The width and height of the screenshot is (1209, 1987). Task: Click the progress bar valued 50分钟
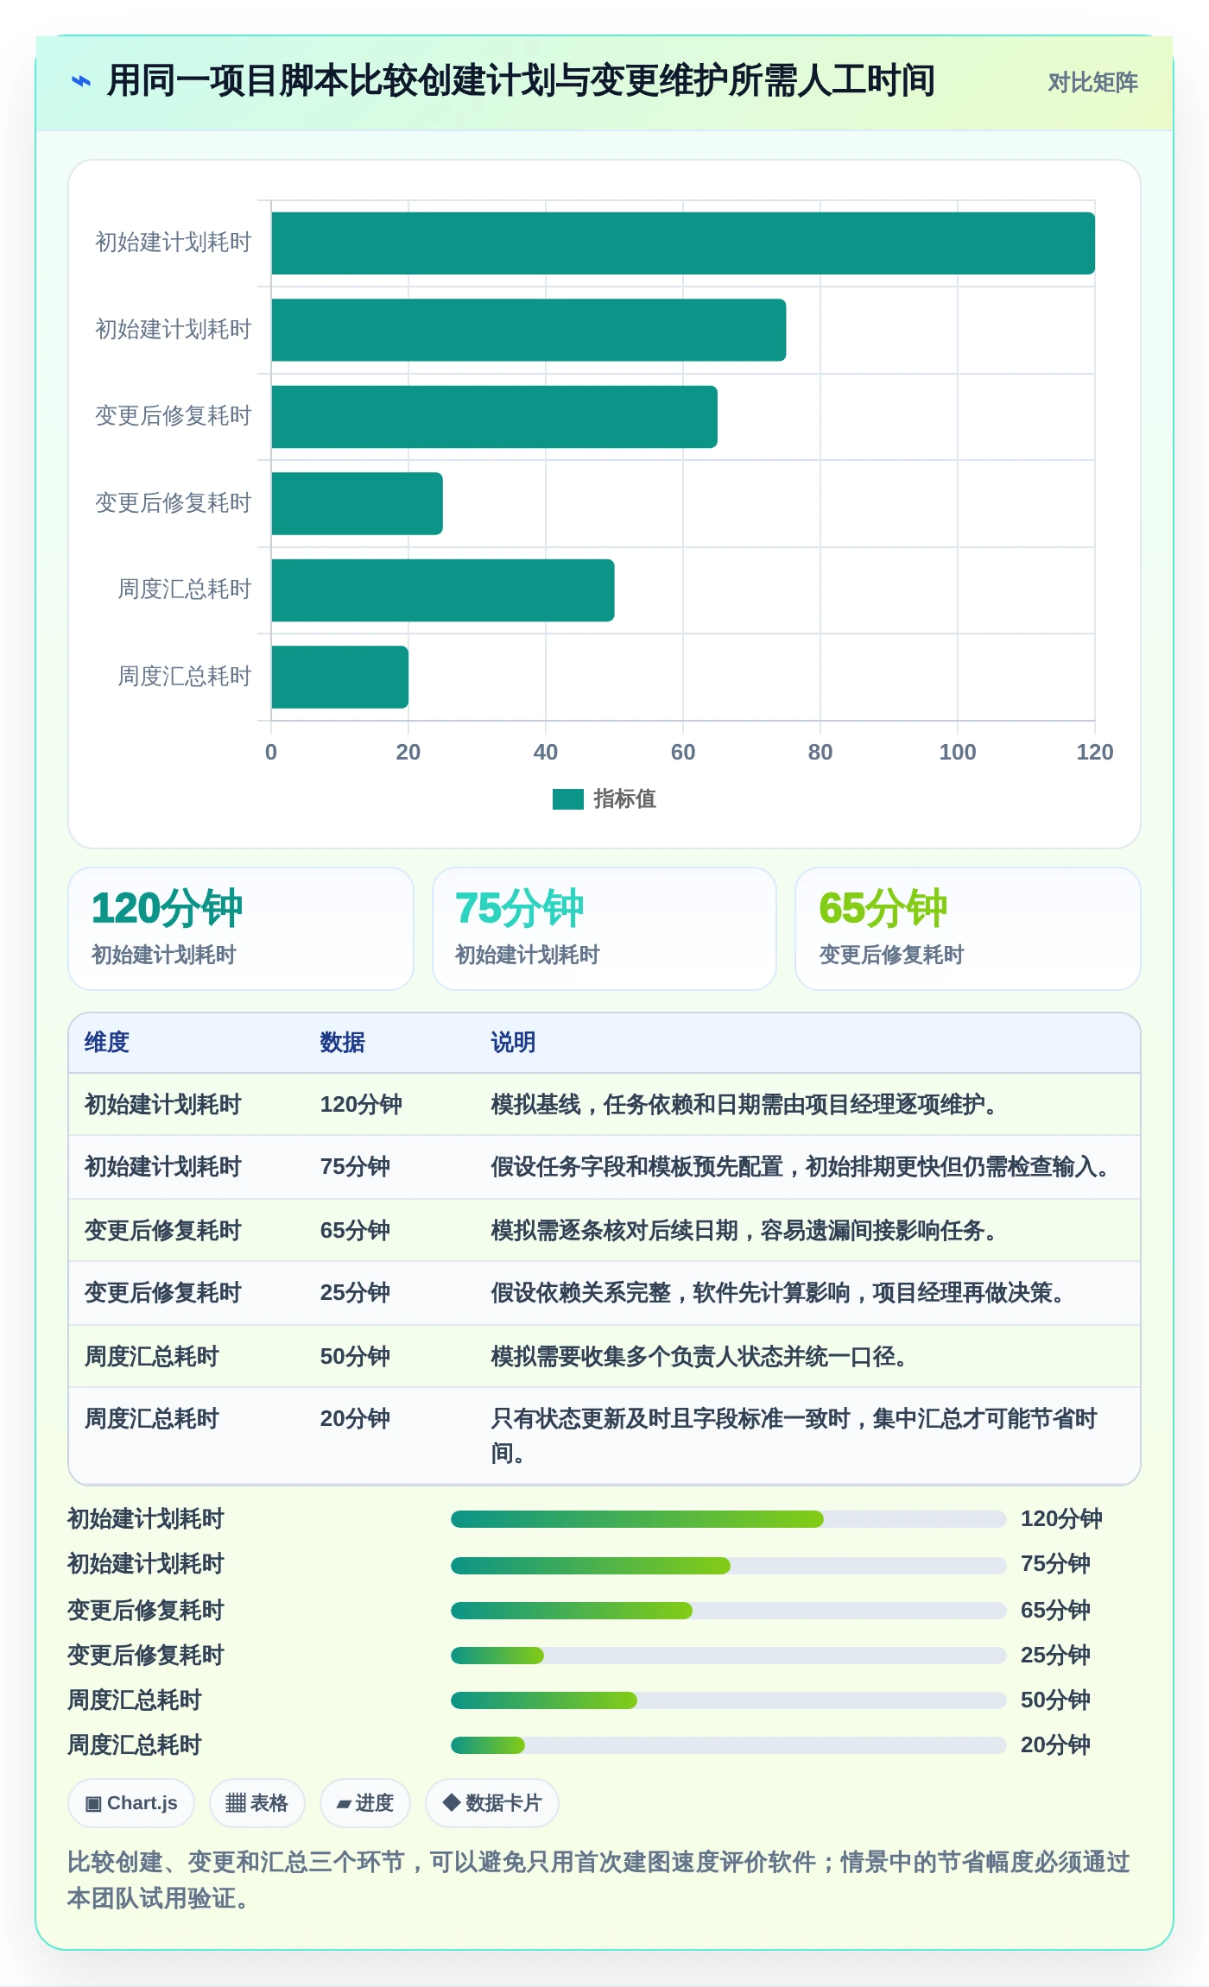coord(729,1700)
